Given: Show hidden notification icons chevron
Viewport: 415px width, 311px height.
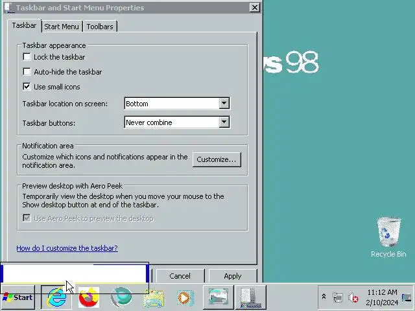Looking at the screenshot, I should [324, 297].
